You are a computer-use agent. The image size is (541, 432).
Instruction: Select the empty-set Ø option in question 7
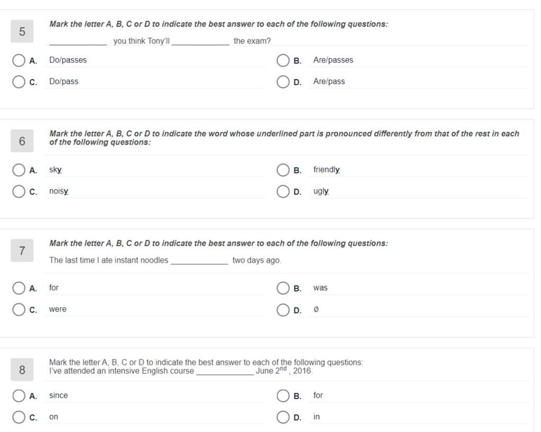[283, 310]
